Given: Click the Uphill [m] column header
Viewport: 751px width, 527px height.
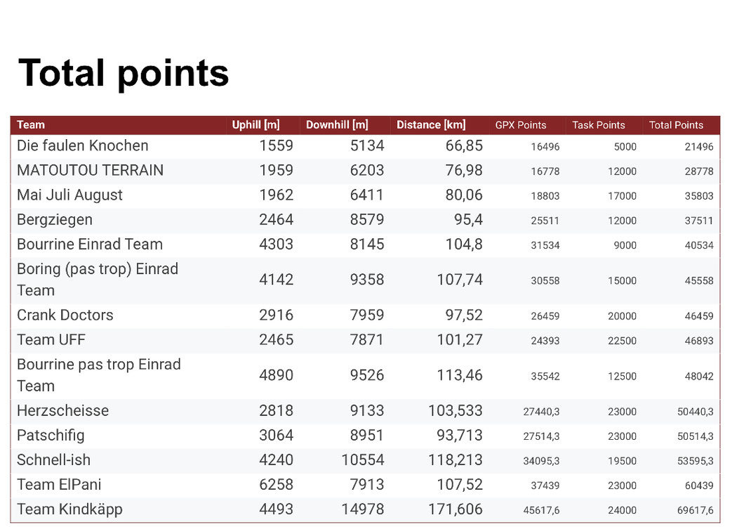Looking at the screenshot, I should pos(255,125).
